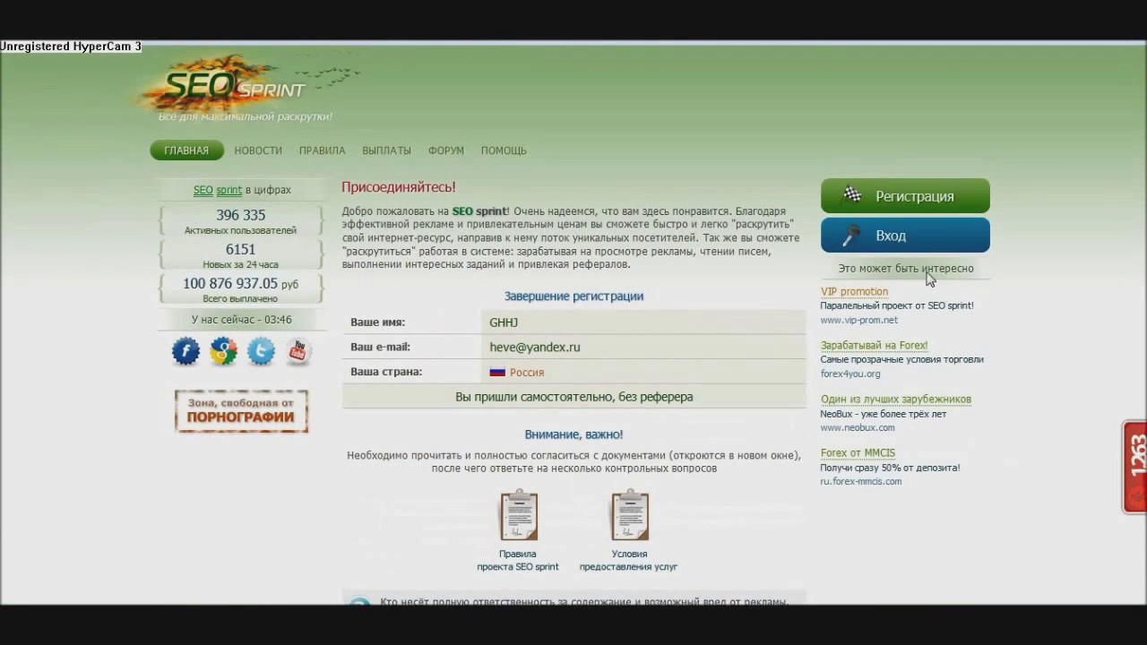Screen dimensions: 1147x645
Task: Click the ru.forex-mmcis.com address
Action: coord(861,481)
